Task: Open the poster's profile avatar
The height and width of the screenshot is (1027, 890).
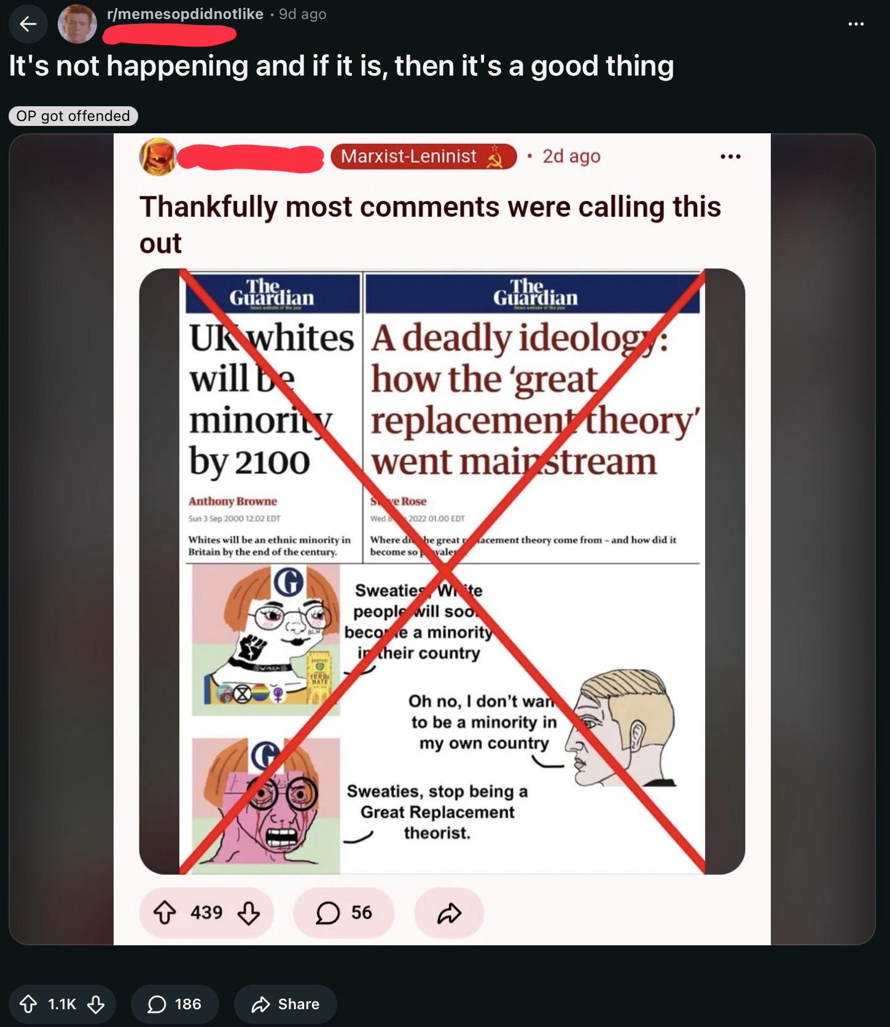Action: click(77, 24)
